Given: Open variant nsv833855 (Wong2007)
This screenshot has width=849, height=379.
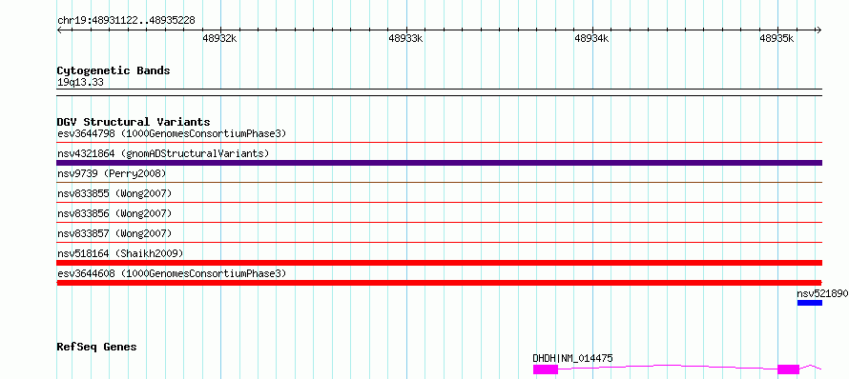Looking at the screenshot, I should (x=114, y=193).
